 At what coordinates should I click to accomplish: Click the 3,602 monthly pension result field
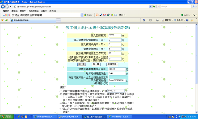tap(117, 73)
